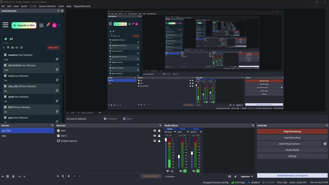Move the selected source up
329x185 pixels.
(x=75, y=176)
